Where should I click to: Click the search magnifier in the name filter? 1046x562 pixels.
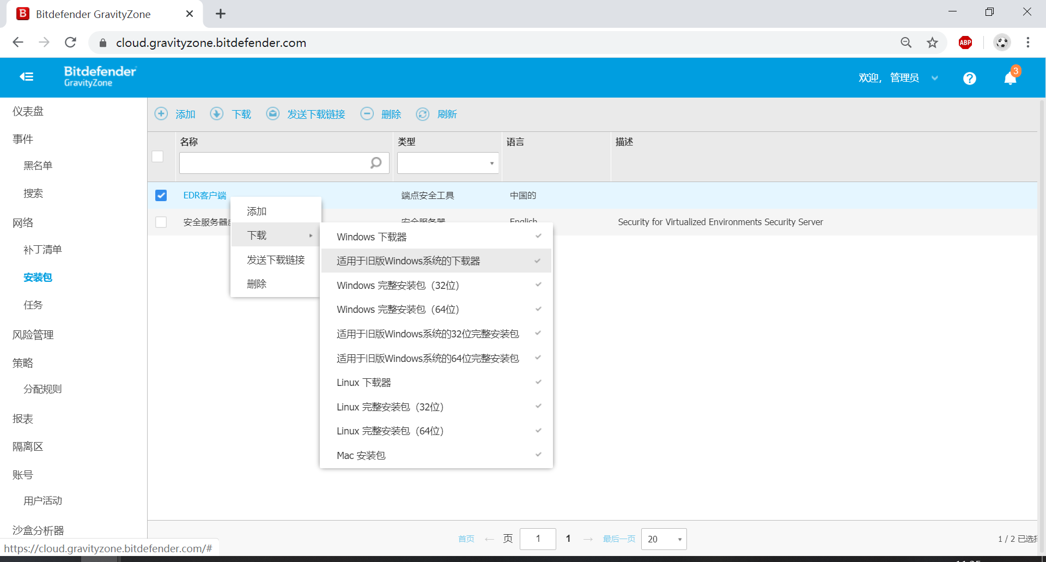pos(376,163)
